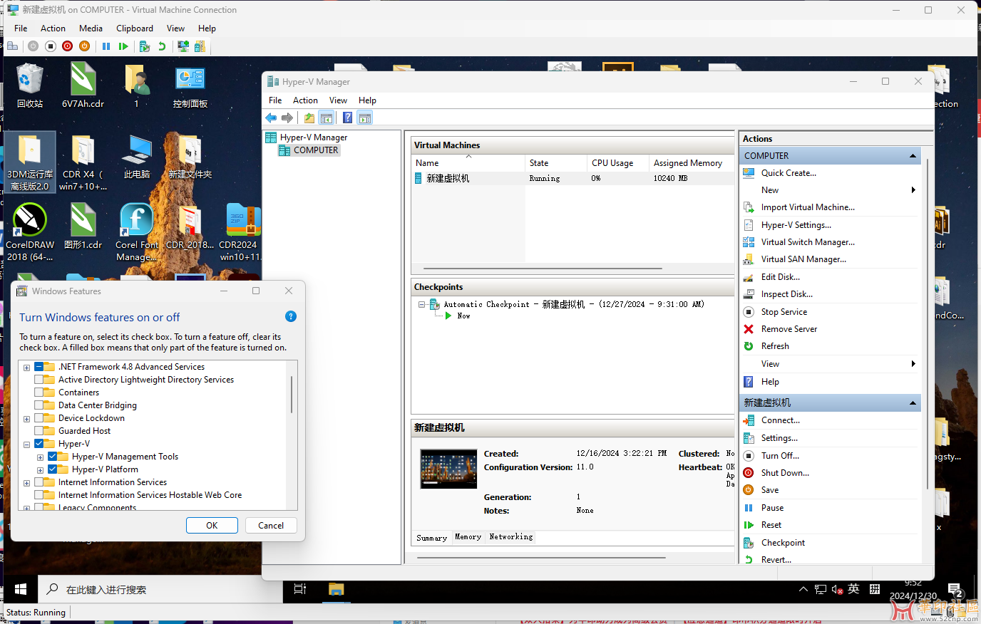Click the orange Save state icon
This screenshot has width=981, height=624.
coord(84,46)
